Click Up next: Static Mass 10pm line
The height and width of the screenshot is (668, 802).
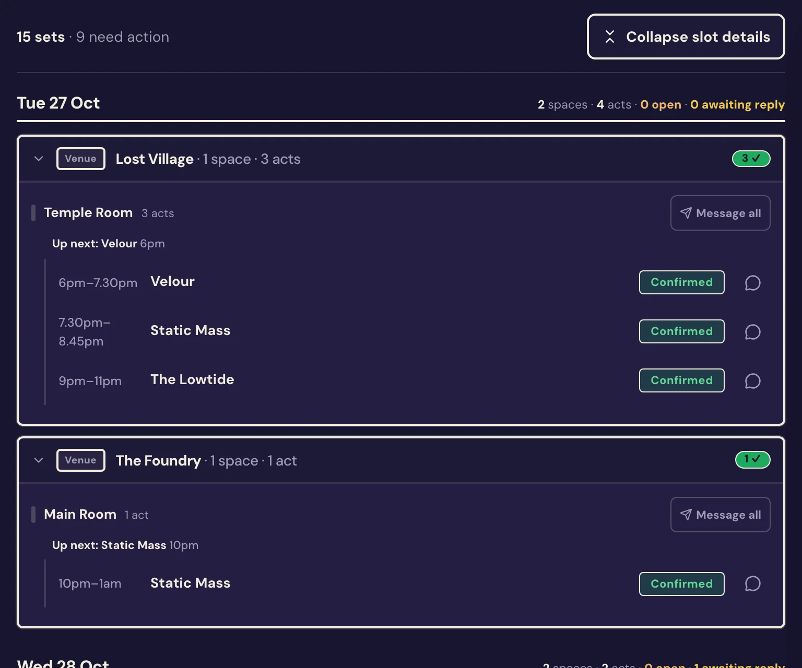click(125, 545)
